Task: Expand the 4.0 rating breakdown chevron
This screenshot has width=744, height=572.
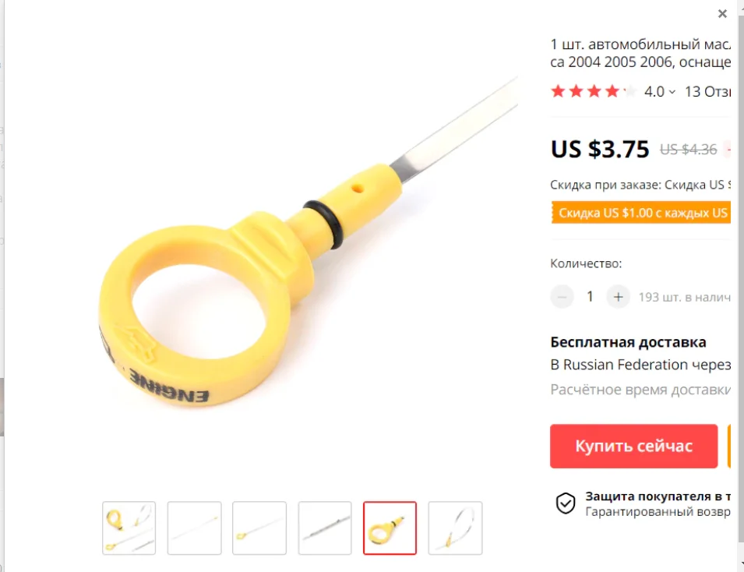Action: (672, 92)
